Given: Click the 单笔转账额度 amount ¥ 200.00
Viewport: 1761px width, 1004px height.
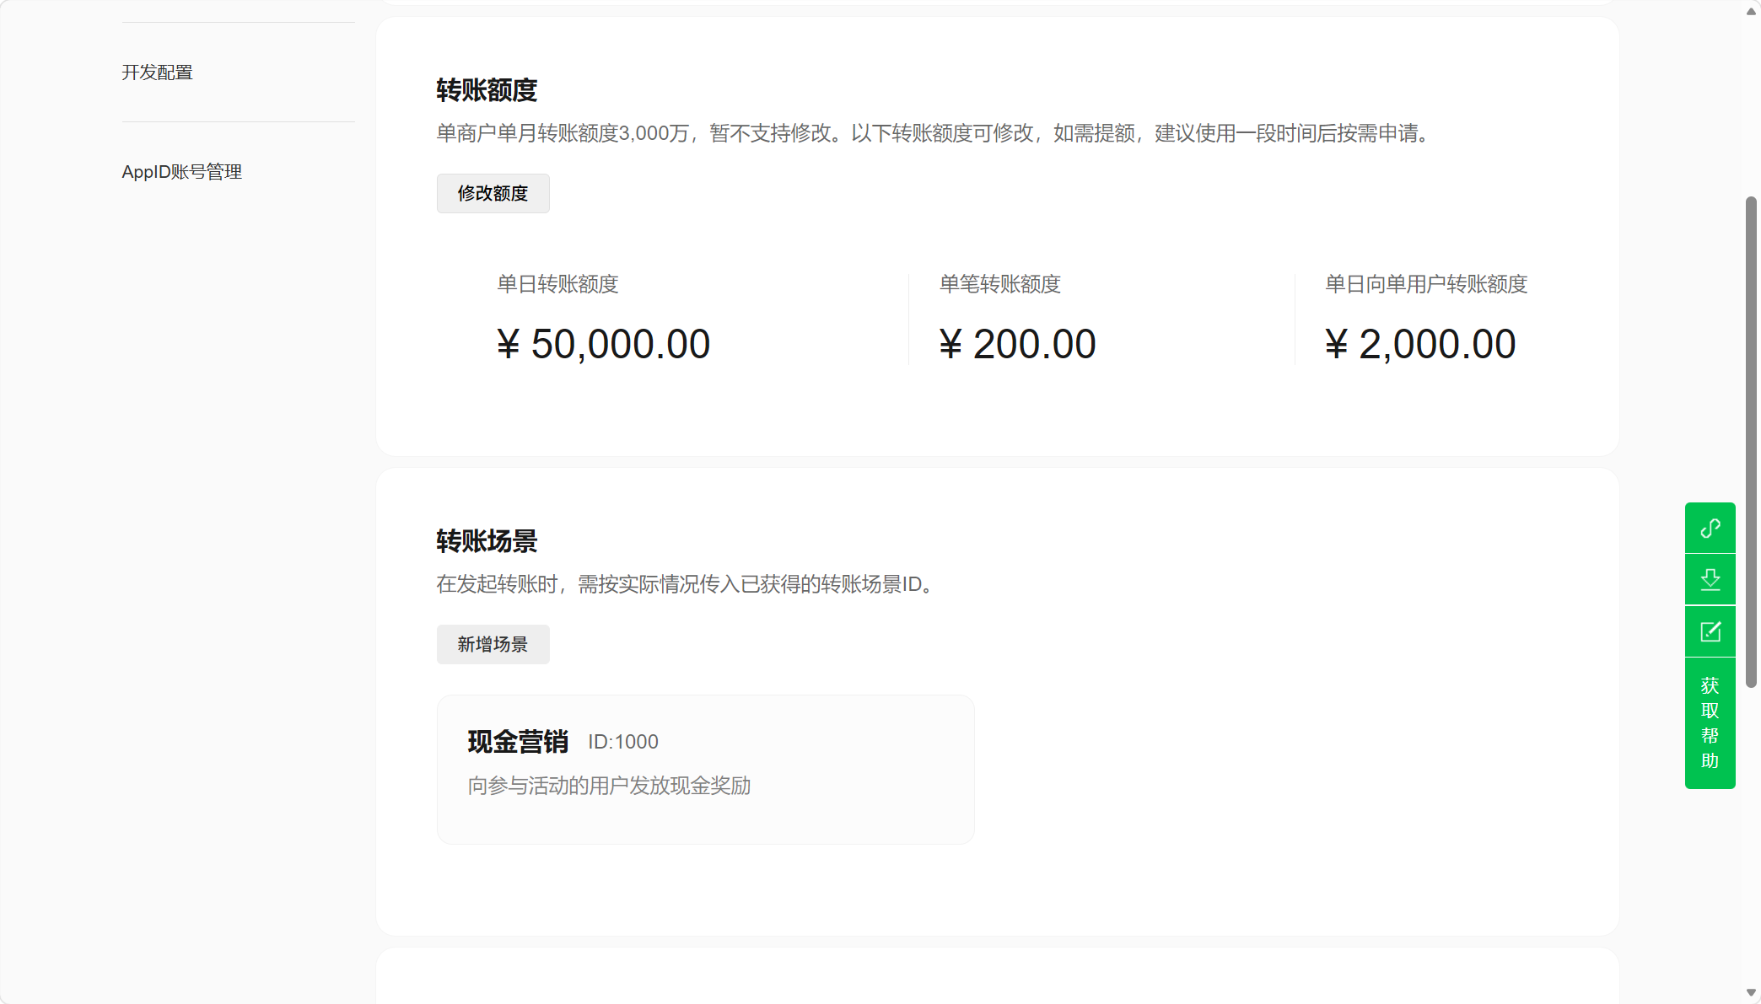Looking at the screenshot, I should [x=1017, y=345].
